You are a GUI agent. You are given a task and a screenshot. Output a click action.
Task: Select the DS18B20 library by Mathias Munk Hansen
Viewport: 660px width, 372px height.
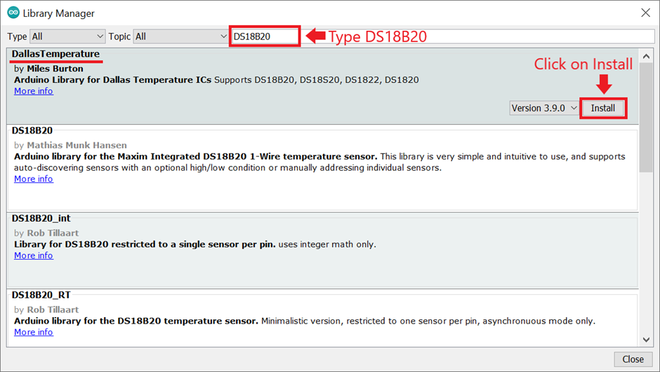tap(32, 131)
